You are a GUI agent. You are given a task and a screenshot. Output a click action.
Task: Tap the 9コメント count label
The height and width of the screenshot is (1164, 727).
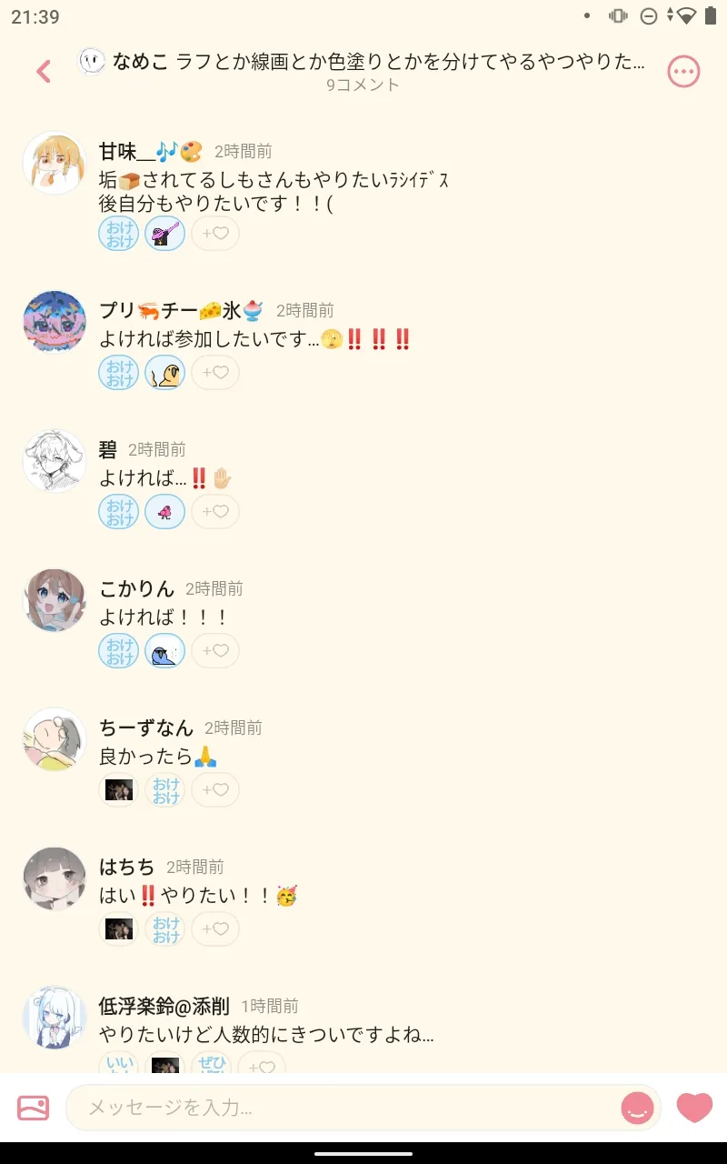pyautogui.click(x=363, y=85)
